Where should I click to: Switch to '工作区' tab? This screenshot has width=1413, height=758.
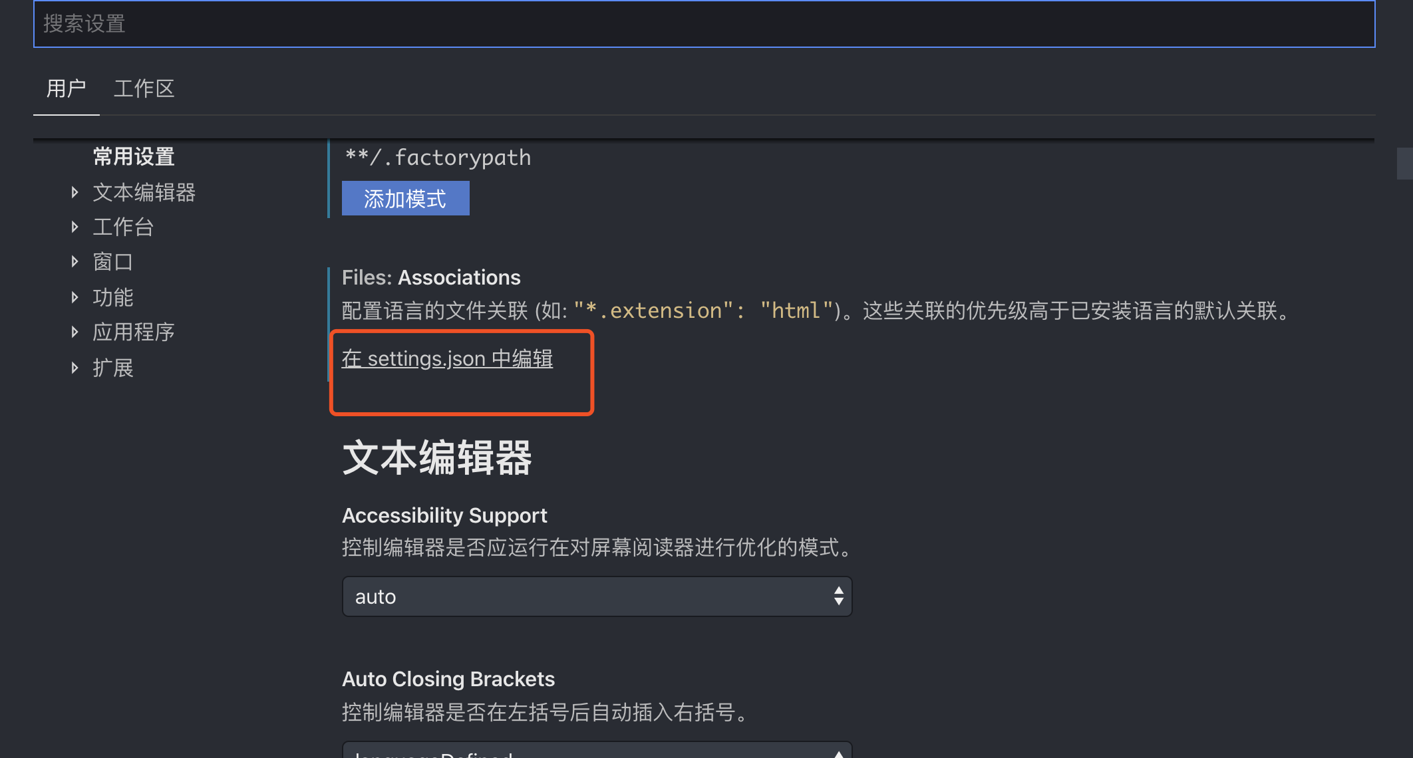(x=146, y=88)
